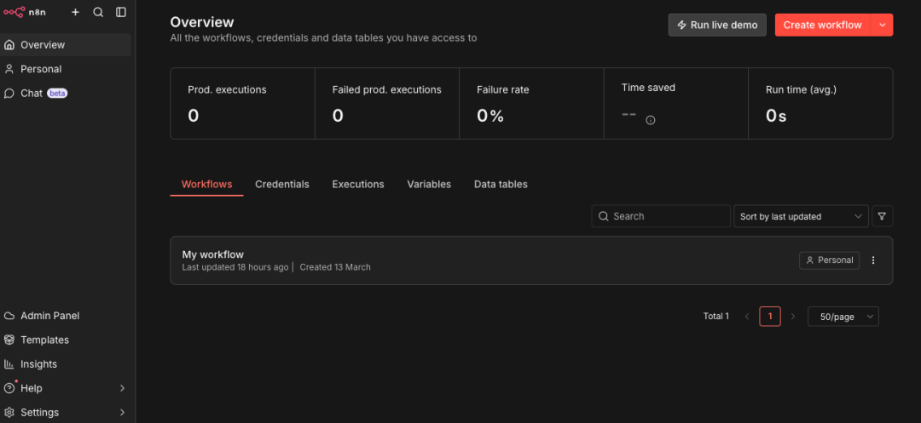Screen dimensions: 921x423
Task: Change the 50/page page size dropdown
Action: pyautogui.click(x=843, y=317)
